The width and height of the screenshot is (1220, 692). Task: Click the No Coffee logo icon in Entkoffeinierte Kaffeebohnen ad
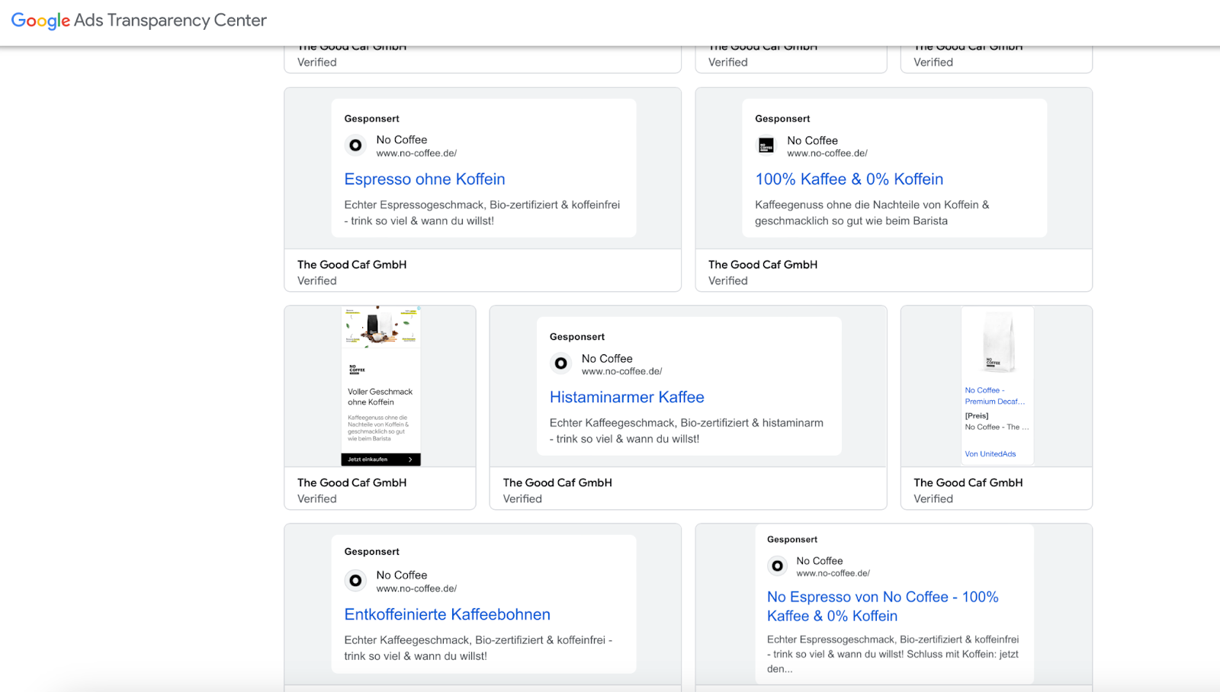point(355,581)
